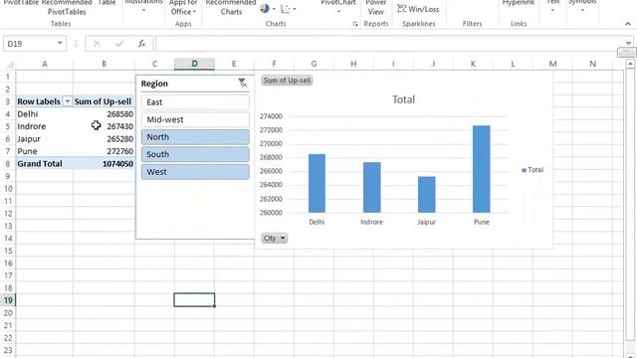Click the vertical scrollbar up arrow

tap(630, 64)
